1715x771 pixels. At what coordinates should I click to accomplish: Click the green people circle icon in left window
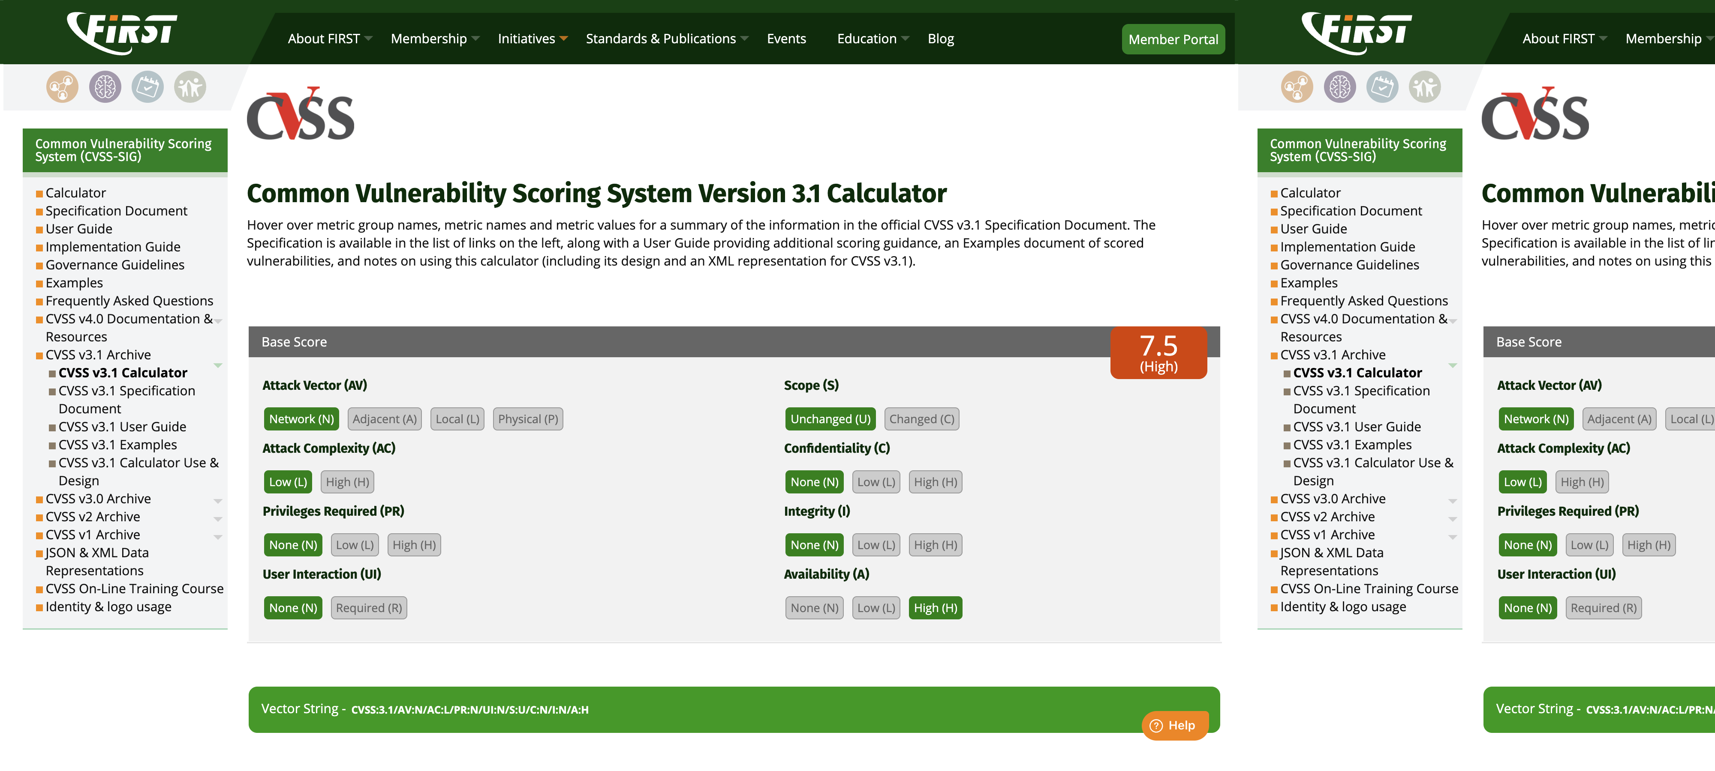click(190, 87)
